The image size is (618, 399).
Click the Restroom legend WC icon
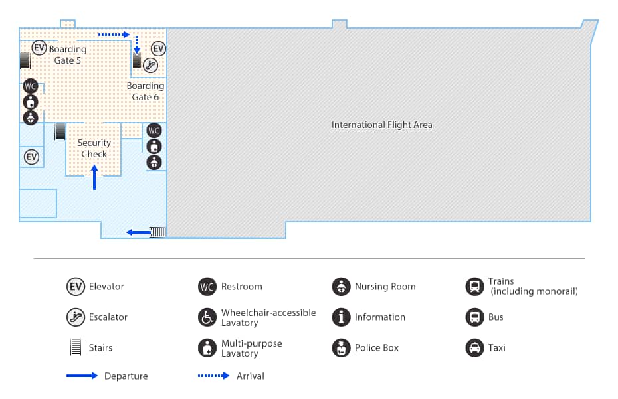tap(207, 287)
